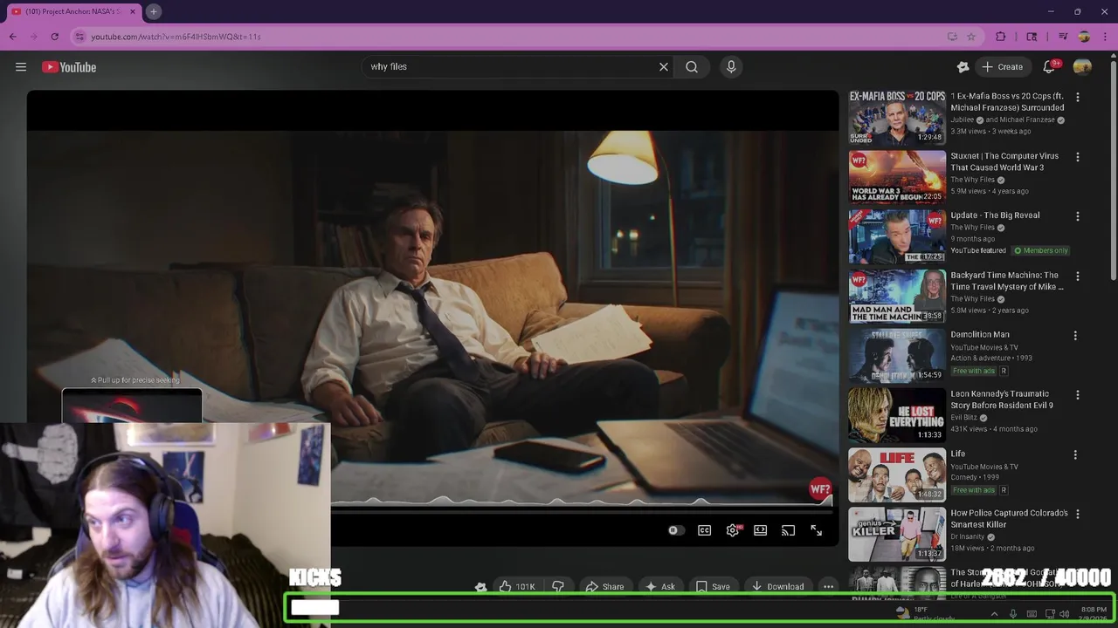Click the extension icon beside the like button
Screen dimensions: 1118x628
(480, 587)
